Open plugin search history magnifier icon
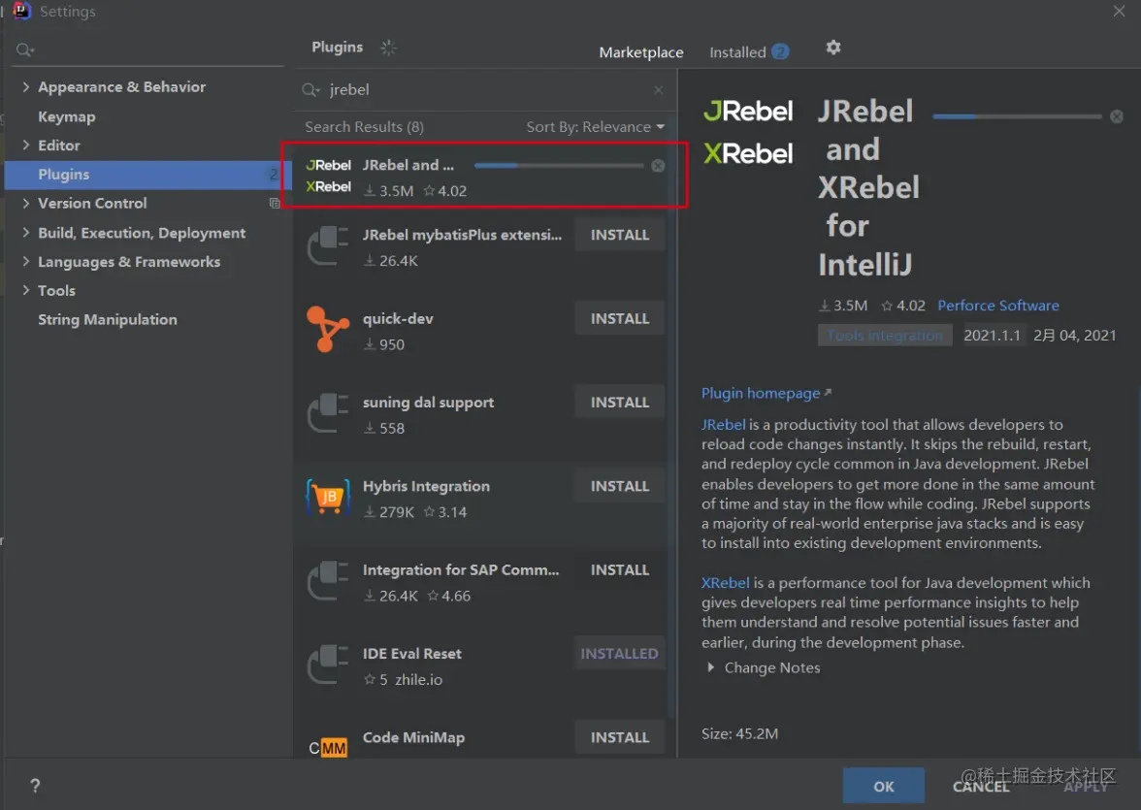Image resolution: width=1141 pixels, height=810 pixels. point(310,89)
